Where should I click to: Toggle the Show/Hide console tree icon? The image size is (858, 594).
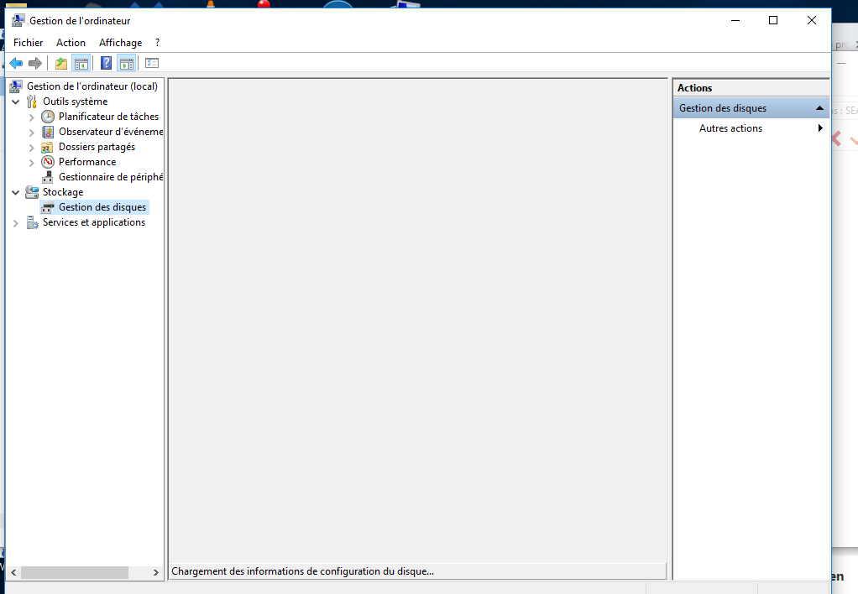coord(81,64)
